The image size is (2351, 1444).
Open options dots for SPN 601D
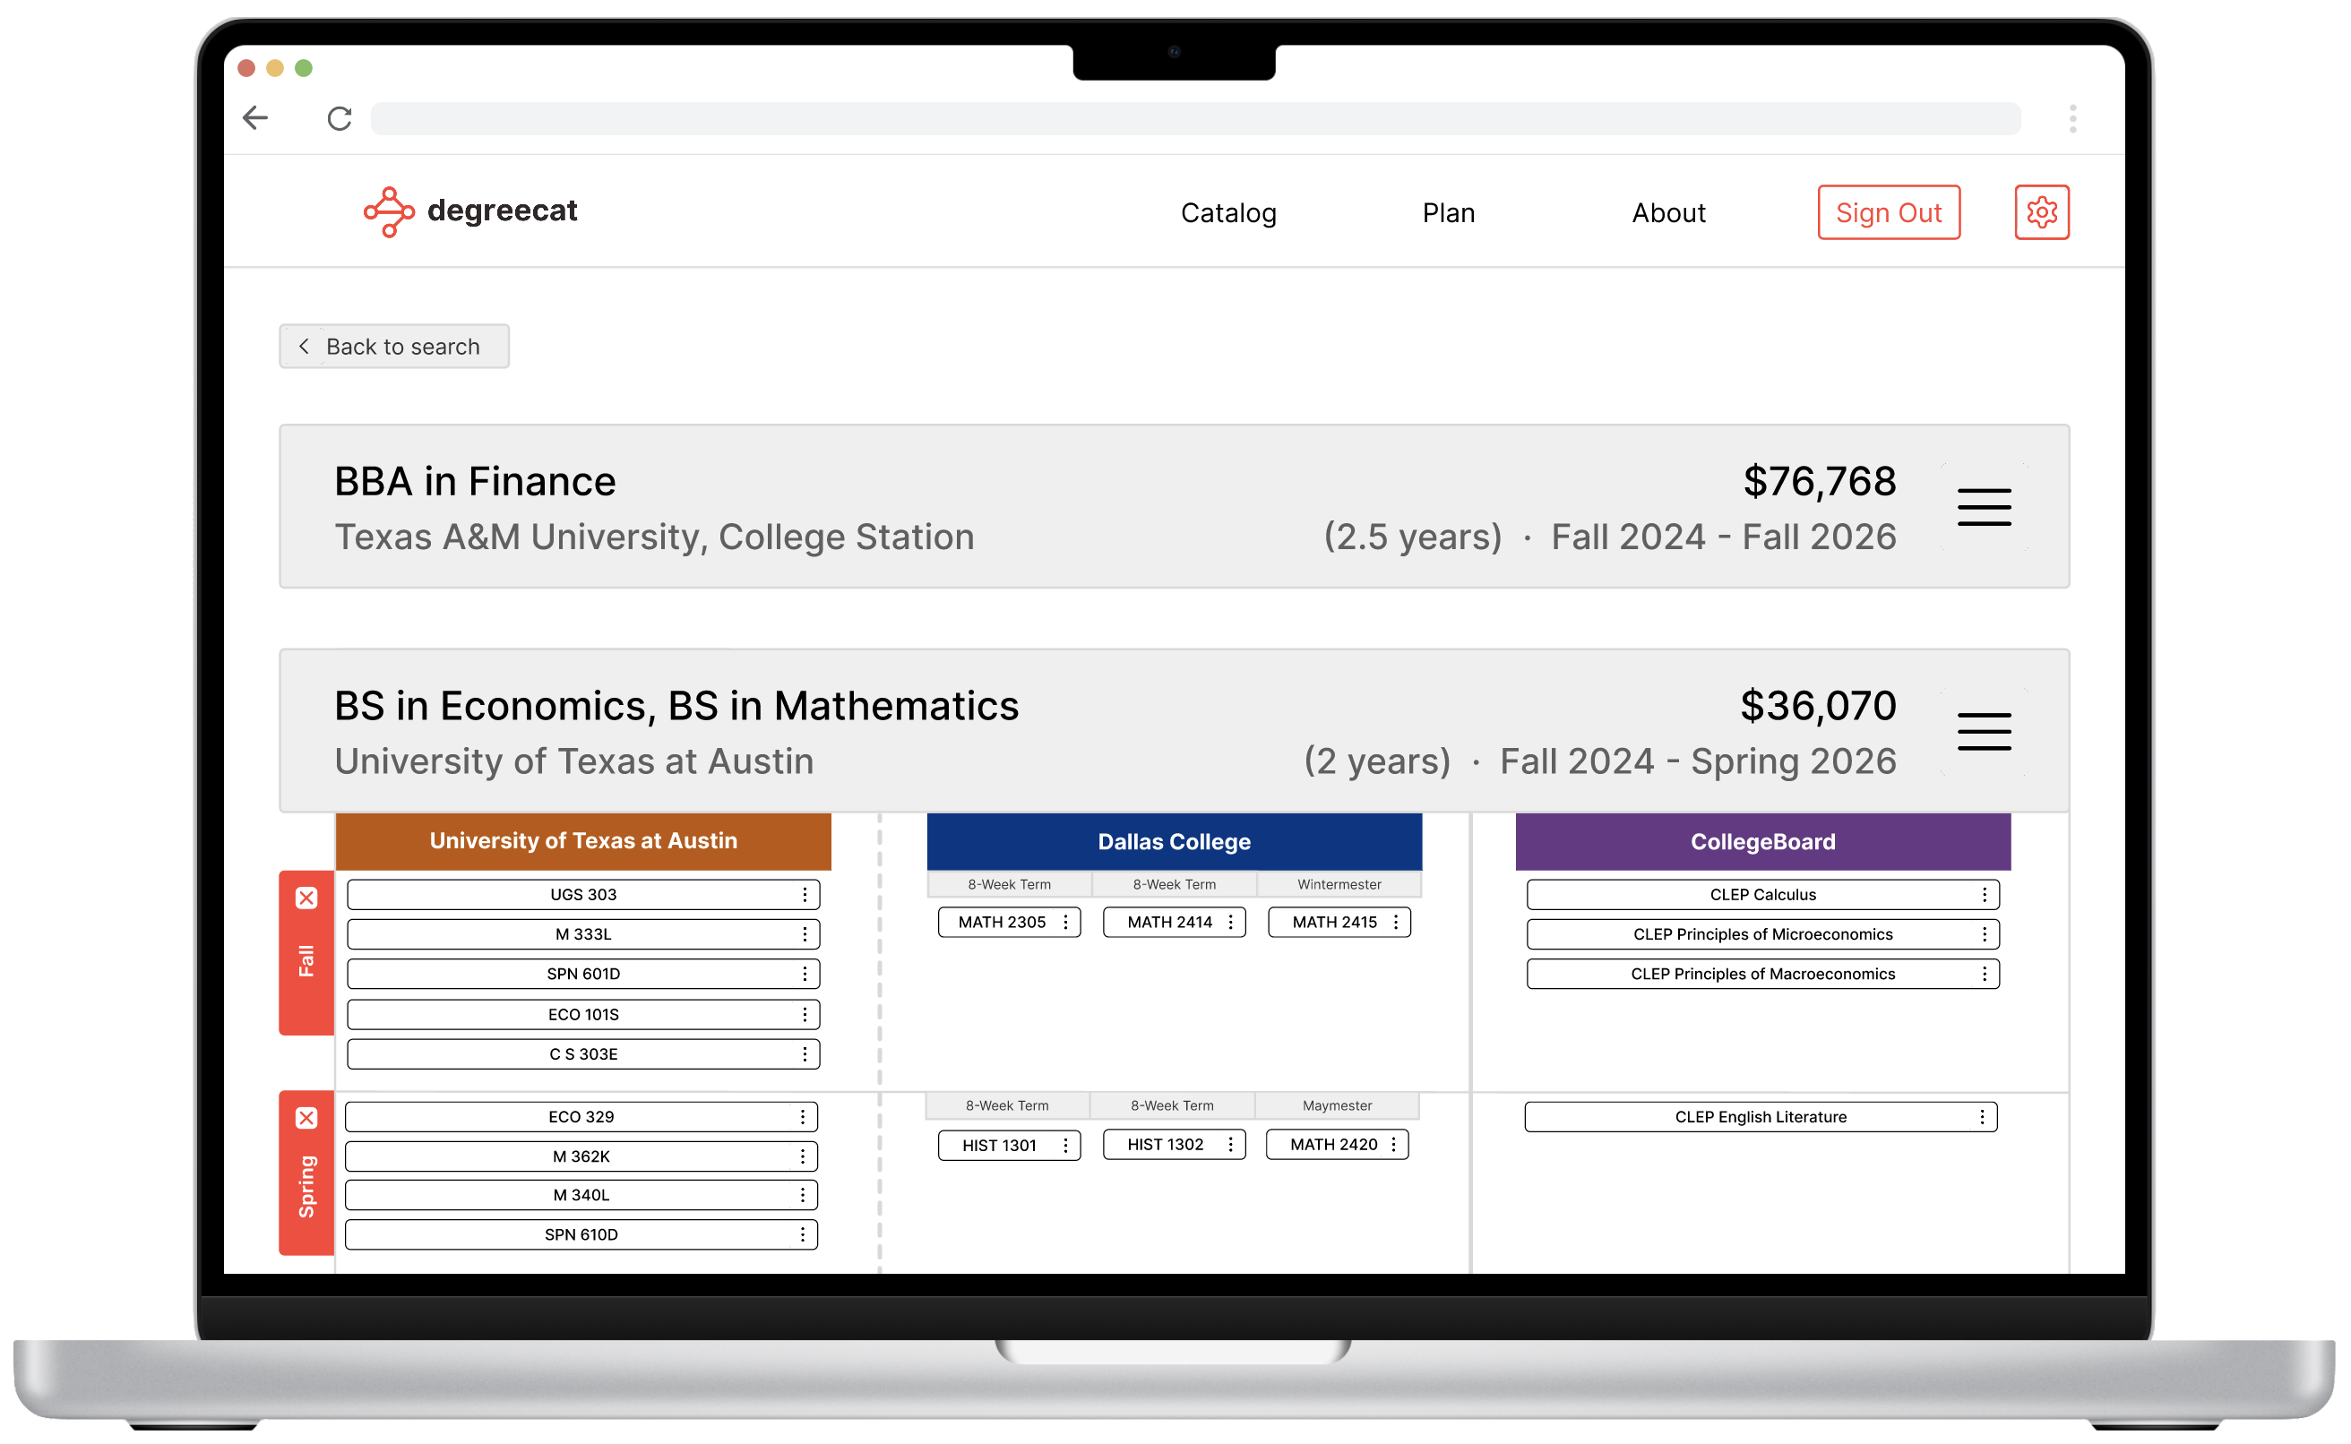pyautogui.click(x=805, y=973)
